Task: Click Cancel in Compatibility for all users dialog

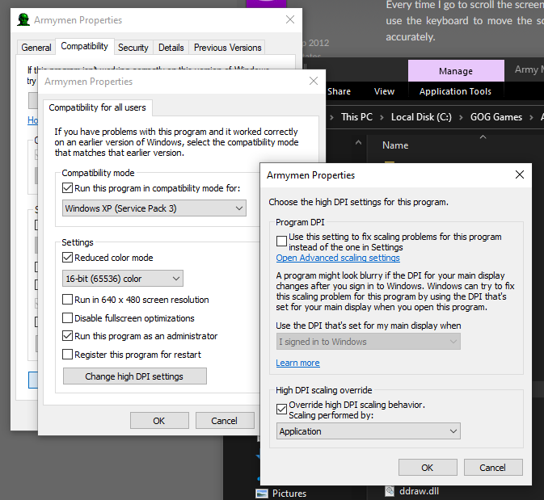Action: [x=225, y=421]
